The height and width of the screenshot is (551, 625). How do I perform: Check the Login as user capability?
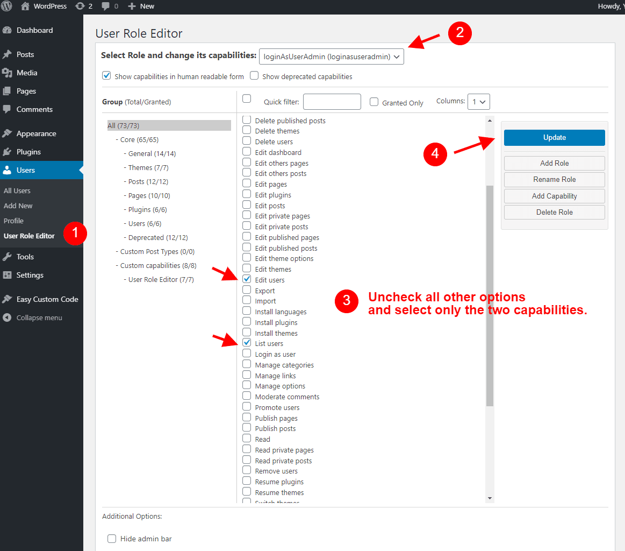247,353
